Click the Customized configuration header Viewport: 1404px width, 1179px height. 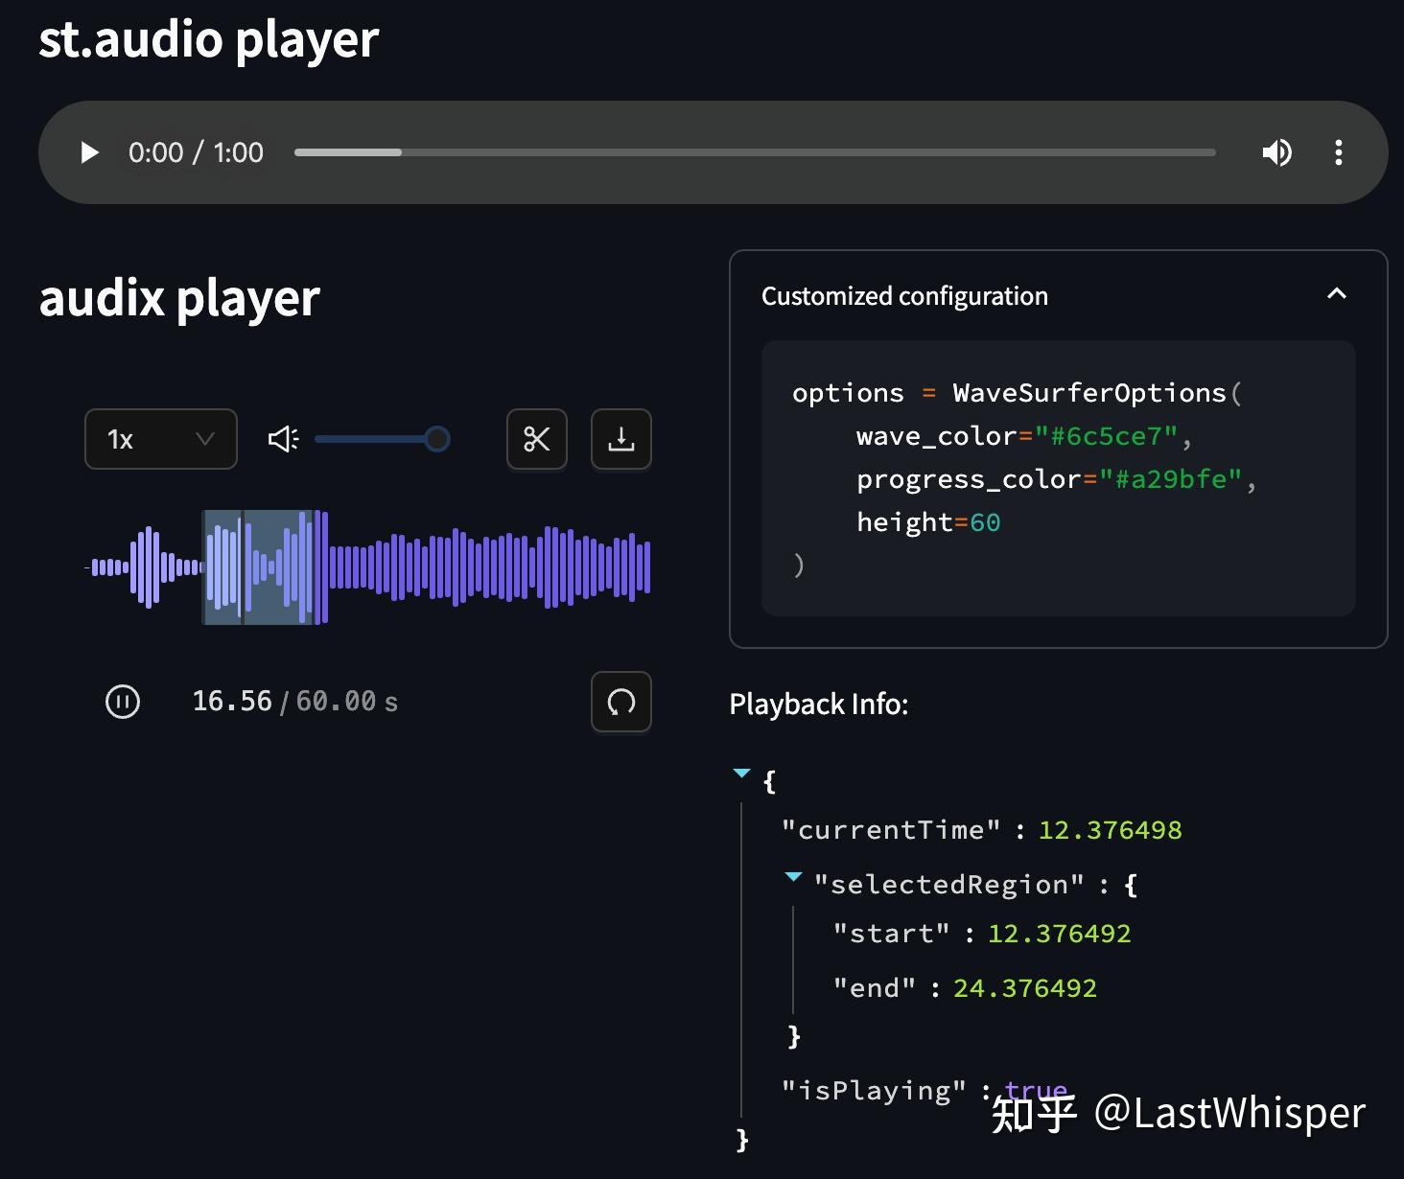click(x=904, y=295)
